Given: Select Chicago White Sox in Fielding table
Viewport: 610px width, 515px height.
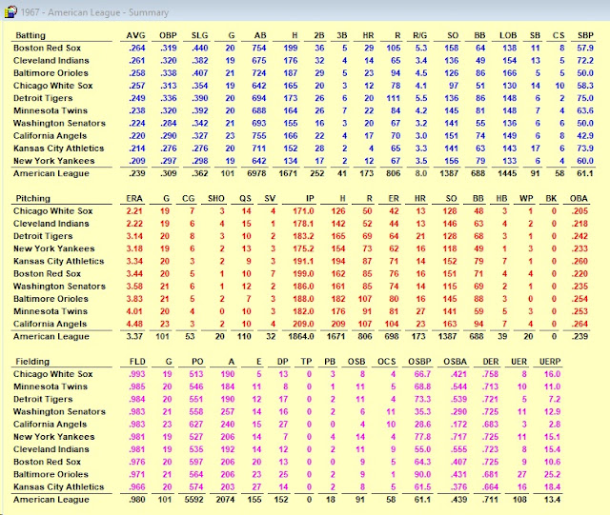Looking at the screenshot, I should click(x=53, y=374).
